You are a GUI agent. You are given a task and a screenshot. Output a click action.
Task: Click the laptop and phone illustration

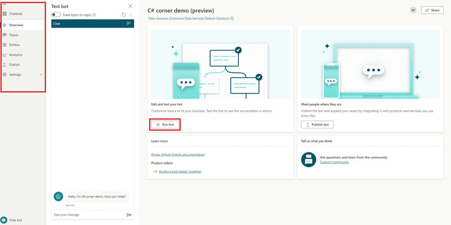tap(370, 64)
